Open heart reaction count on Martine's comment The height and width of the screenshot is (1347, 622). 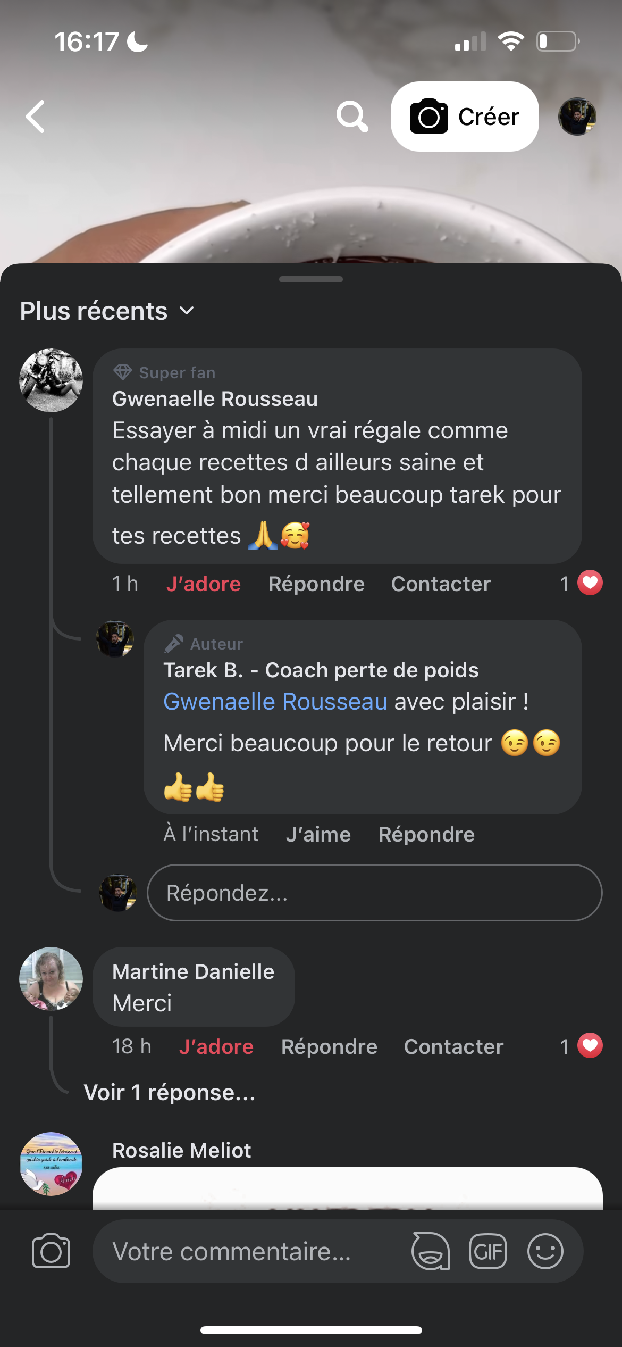coord(581,1046)
